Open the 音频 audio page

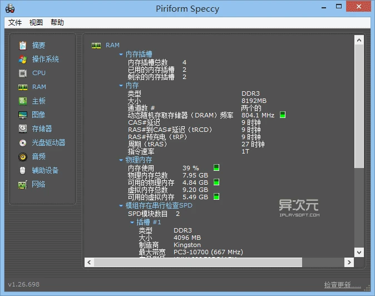pyautogui.click(x=39, y=156)
